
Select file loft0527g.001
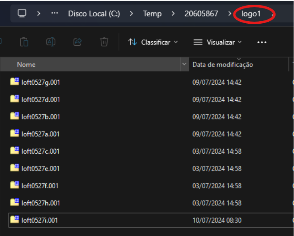(x=41, y=82)
